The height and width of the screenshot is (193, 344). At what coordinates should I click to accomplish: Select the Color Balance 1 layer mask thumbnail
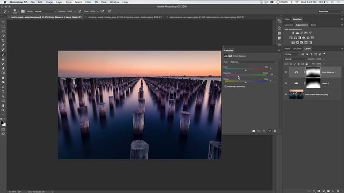click(x=313, y=72)
